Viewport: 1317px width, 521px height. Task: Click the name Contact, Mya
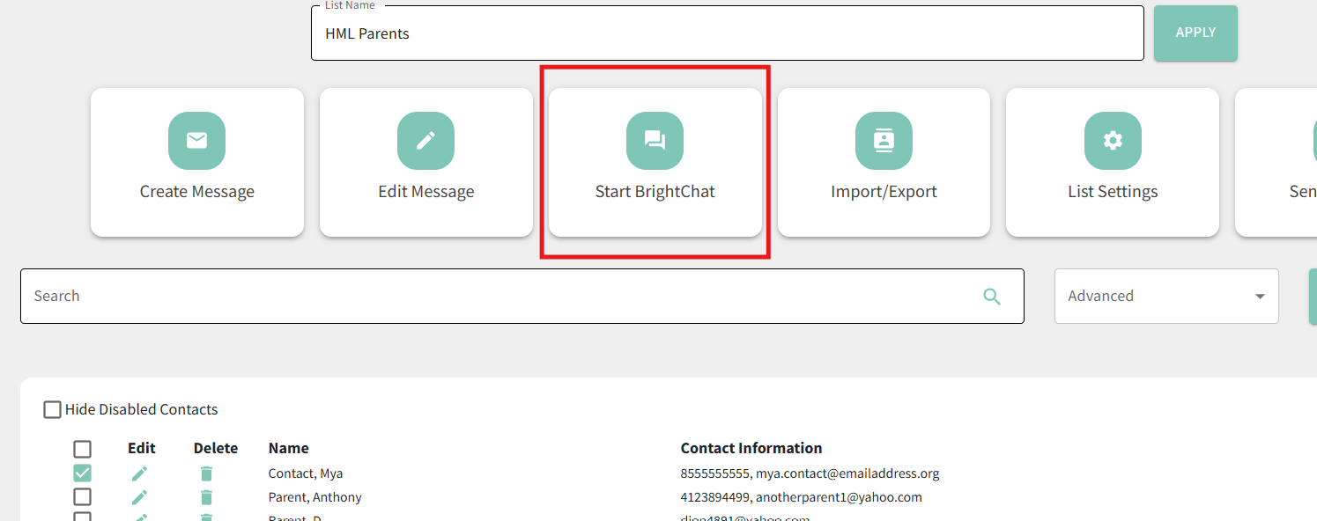click(306, 473)
